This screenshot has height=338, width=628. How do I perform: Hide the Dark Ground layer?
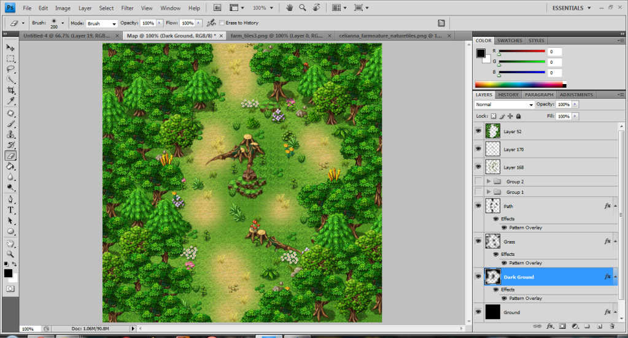point(478,277)
